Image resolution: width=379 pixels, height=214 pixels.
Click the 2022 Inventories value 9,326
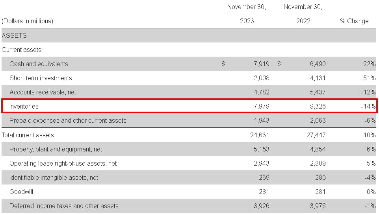click(318, 106)
